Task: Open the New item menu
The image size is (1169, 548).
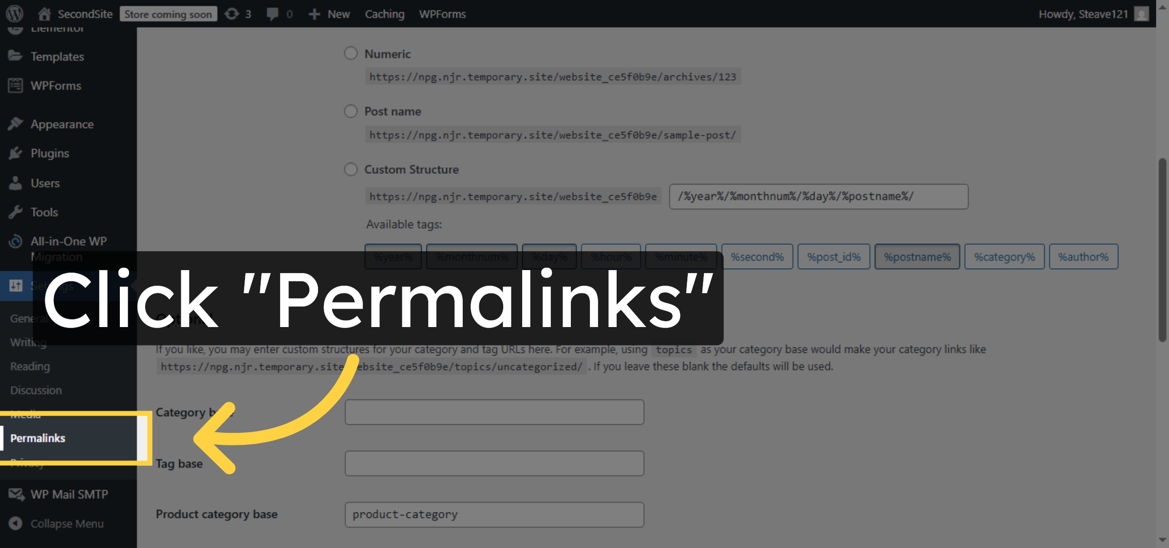Action: pos(329,14)
